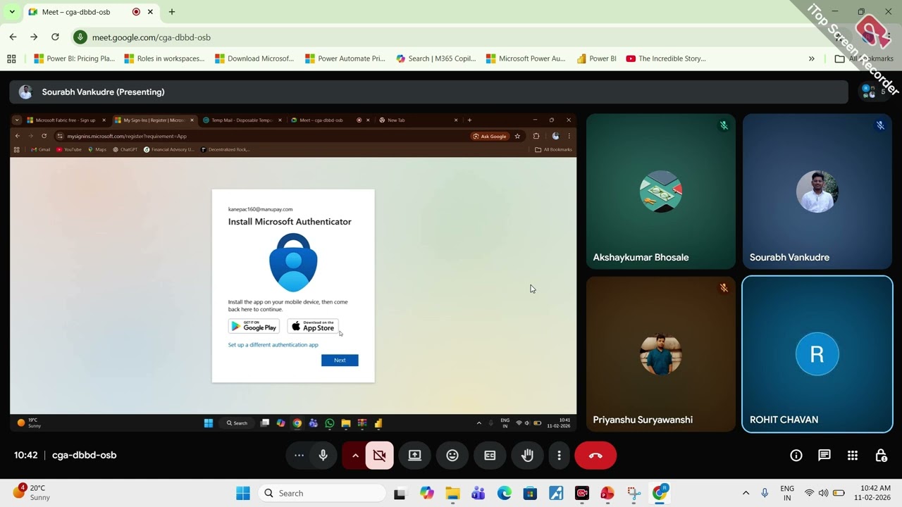This screenshot has height=507, width=902.
Task: Go forward in browser history
Action: coord(34,37)
